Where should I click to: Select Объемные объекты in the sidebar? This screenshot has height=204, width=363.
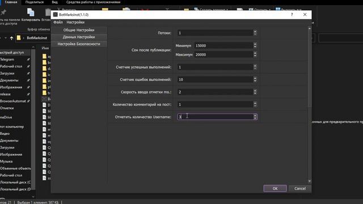[x=15, y=168]
